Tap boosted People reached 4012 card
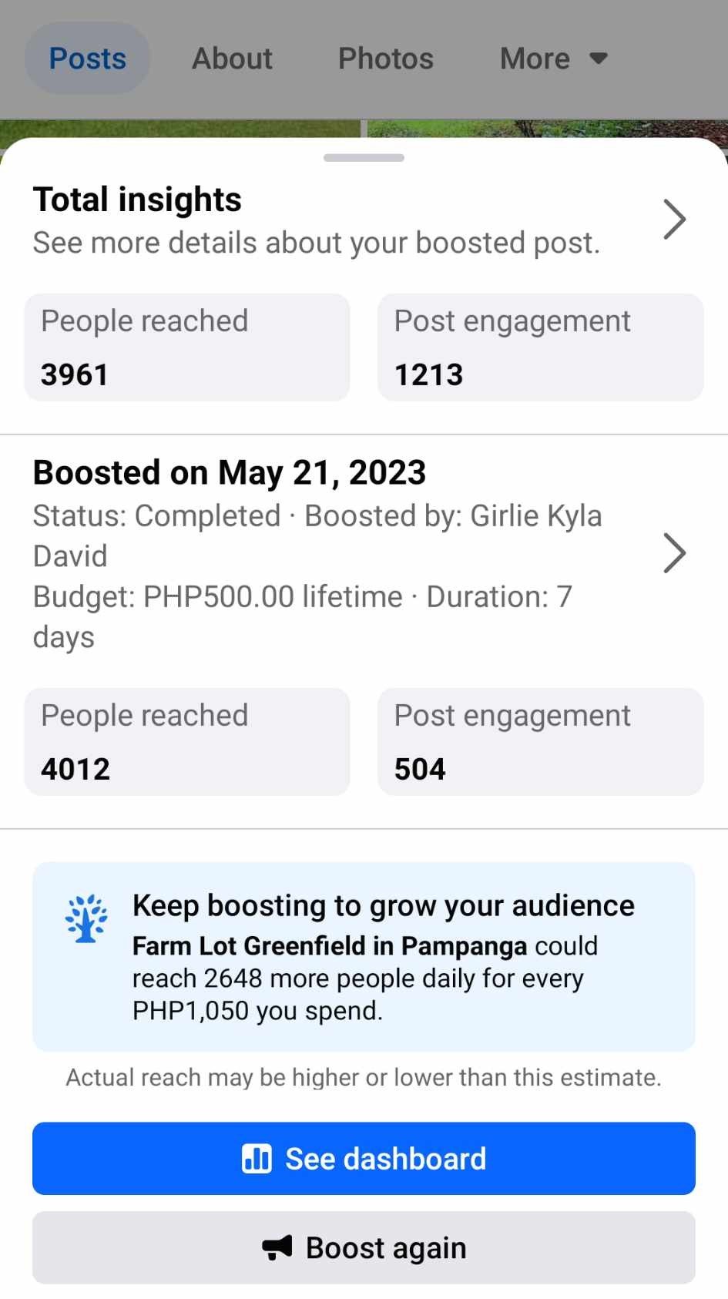The height and width of the screenshot is (1299, 728). (x=187, y=742)
